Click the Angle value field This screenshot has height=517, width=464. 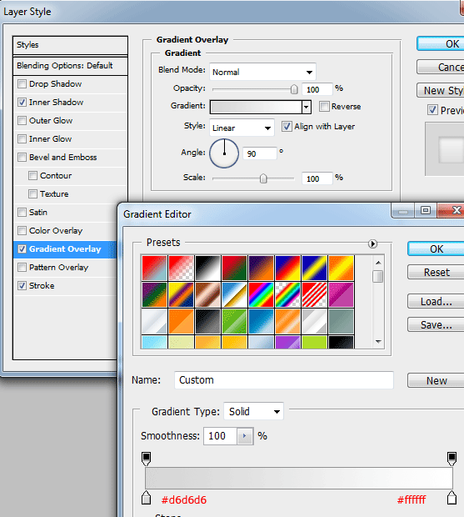(260, 153)
